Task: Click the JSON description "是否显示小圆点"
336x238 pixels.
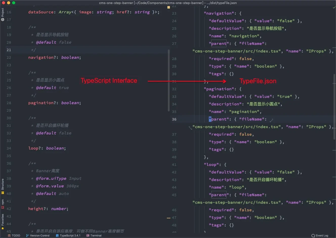Action: (x=264, y=104)
